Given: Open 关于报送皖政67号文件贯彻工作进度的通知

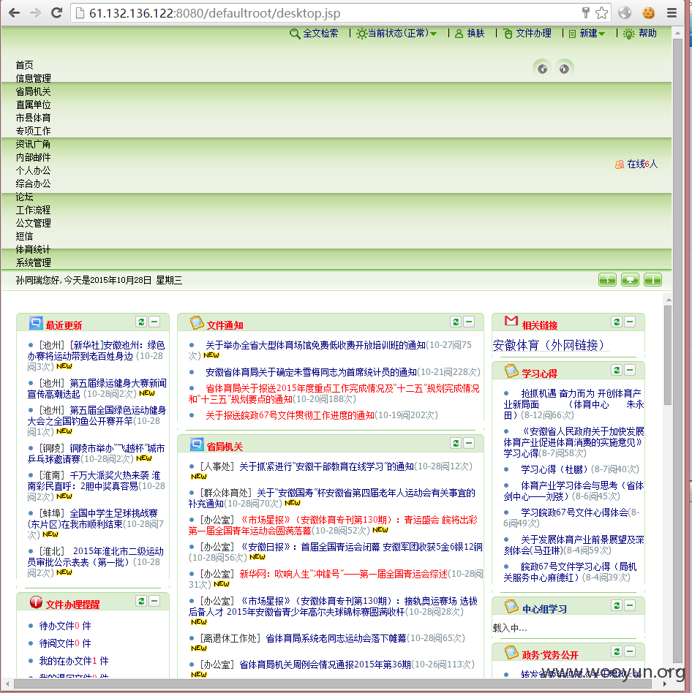Looking at the screenshot, I should [290, 415].
